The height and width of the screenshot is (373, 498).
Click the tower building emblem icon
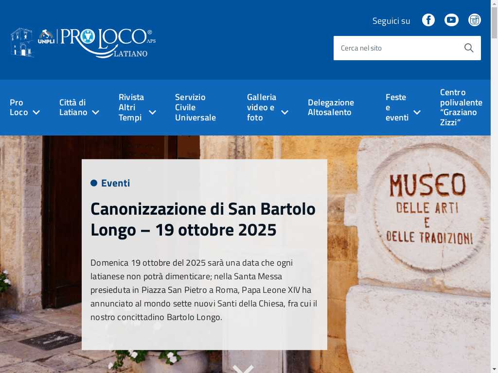(x=21, y=42)
